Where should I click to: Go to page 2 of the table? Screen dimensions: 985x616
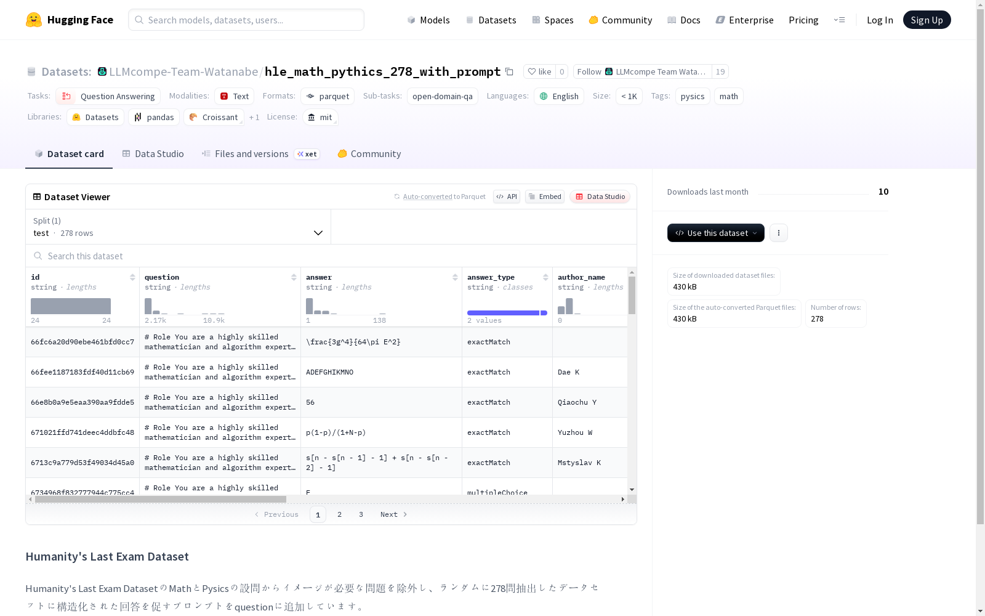(x=339, y=514)
